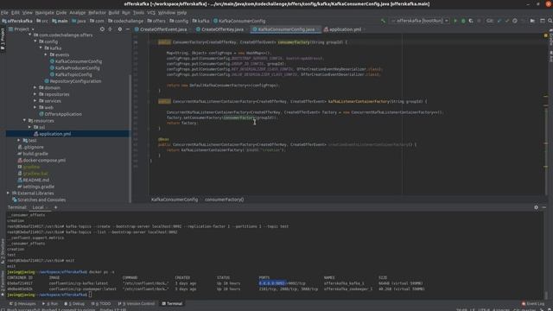This screenshot has width=553, height=311.
Task: Click the inspection warning indicator above editor scrollbar
Action: point(545,35)
